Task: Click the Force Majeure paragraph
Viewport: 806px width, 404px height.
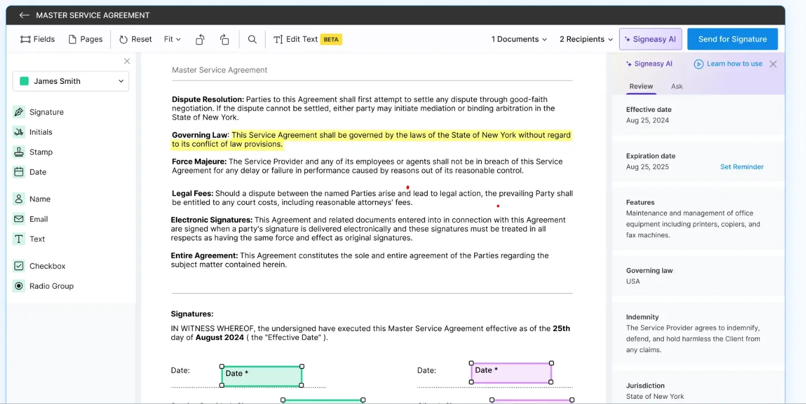Action: coord(367,166)
